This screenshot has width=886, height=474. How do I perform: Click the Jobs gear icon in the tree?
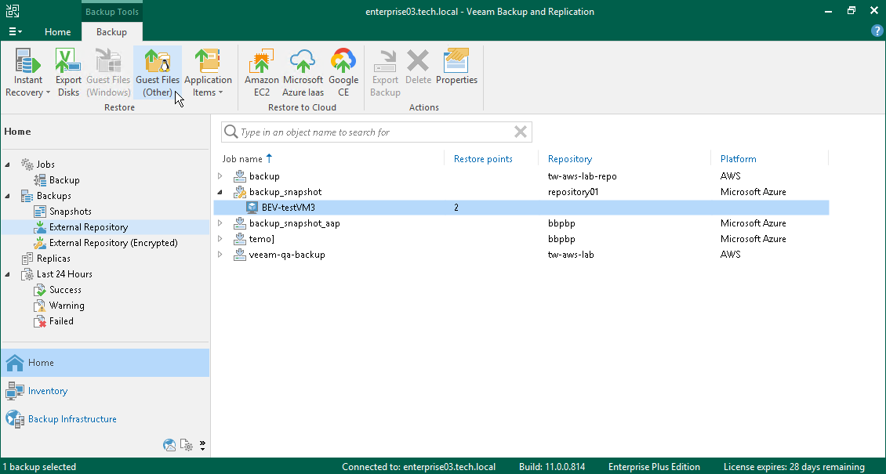[27, 165]
